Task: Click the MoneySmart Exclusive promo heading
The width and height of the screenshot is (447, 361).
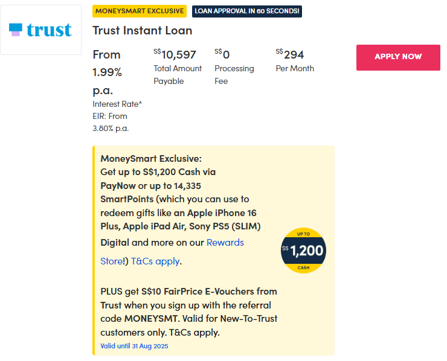Action: (151, 159)
